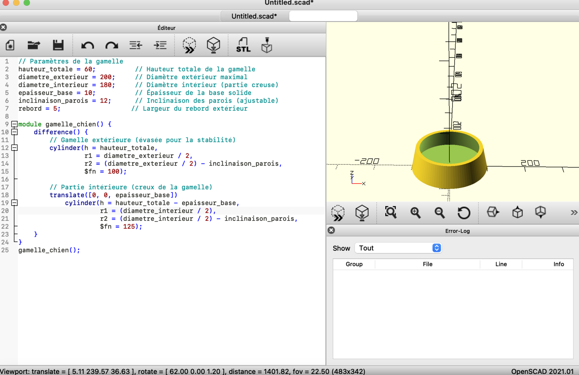Click the diametre_exterieur = 200 value
The height and width of the screenshot is (375, 579).
pyautogui.click(x=106, y=77)
